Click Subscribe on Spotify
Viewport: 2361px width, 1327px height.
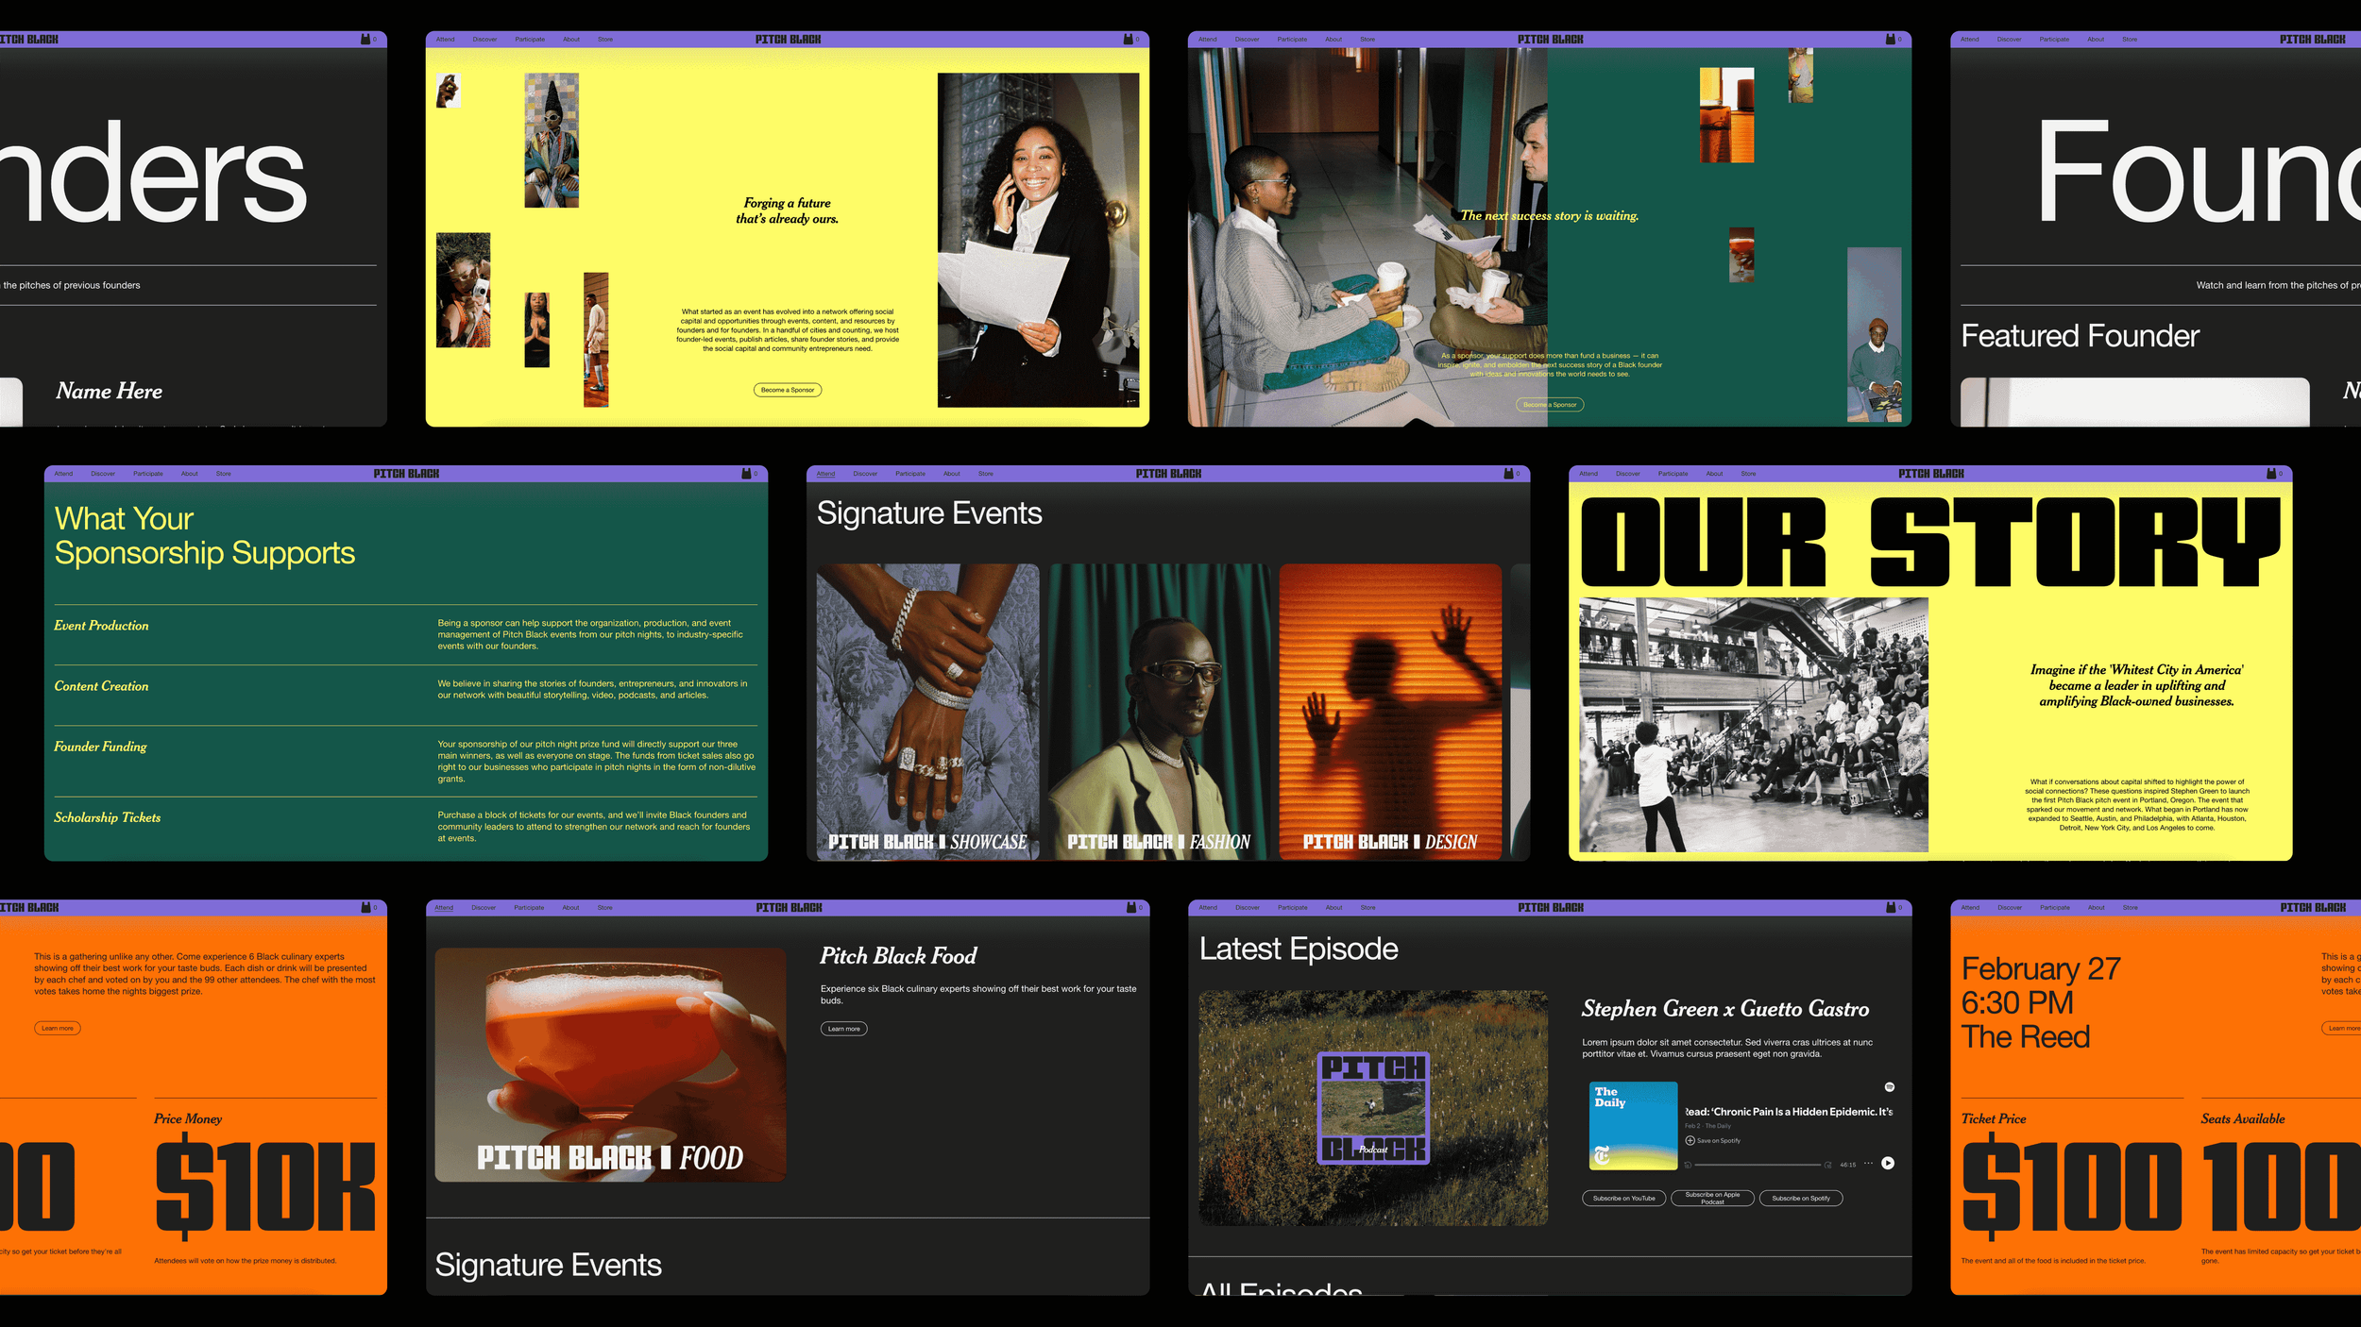1801,1199
